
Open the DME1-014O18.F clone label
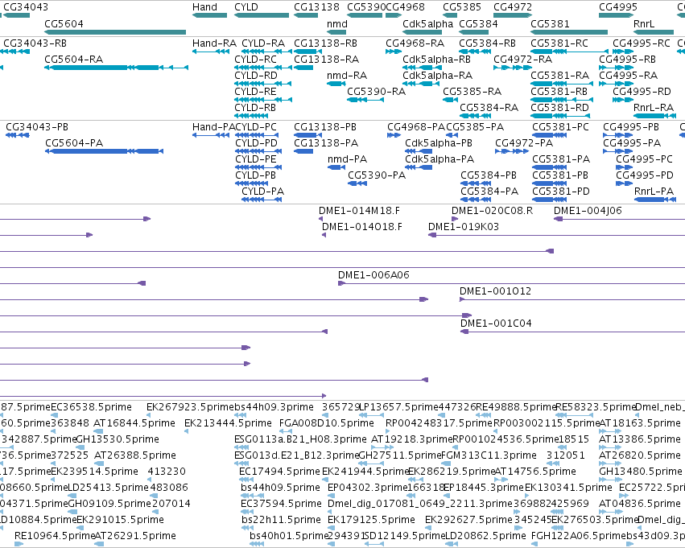(362, 227)
